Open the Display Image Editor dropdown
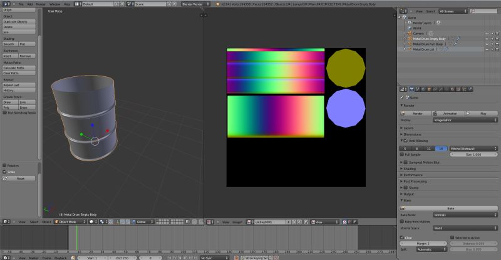 point(465,120)
